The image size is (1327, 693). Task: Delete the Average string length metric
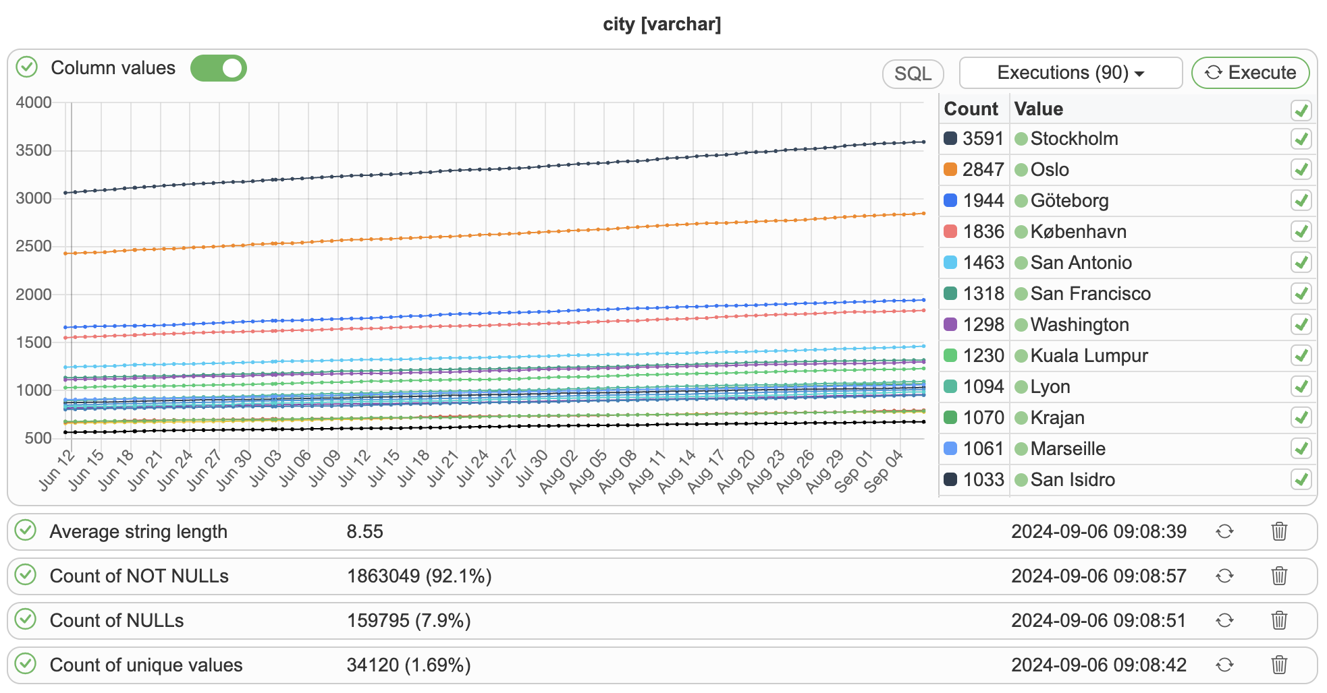[x=1278, y=532]
